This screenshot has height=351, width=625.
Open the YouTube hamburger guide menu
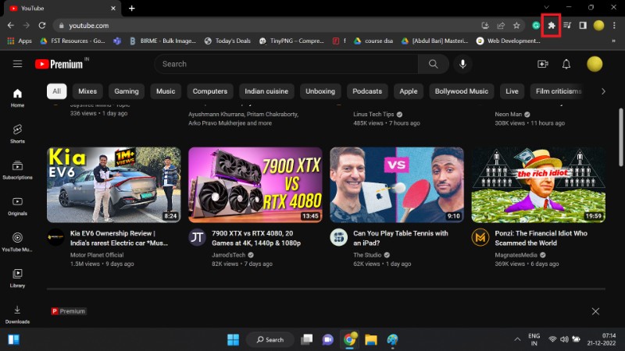coord(17,64)
